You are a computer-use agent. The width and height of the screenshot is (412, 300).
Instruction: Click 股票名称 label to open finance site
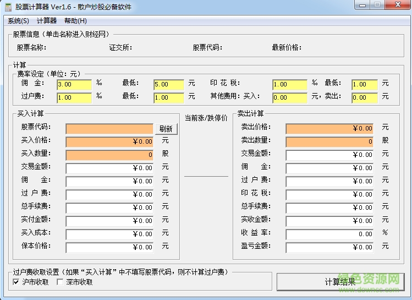31,47
